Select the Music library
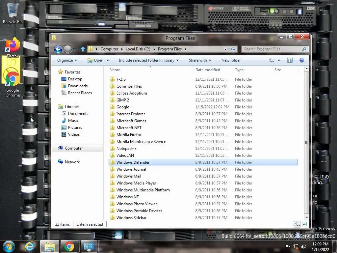The height and width of the screenshot is (253, 337). click(x=73, y=121)
